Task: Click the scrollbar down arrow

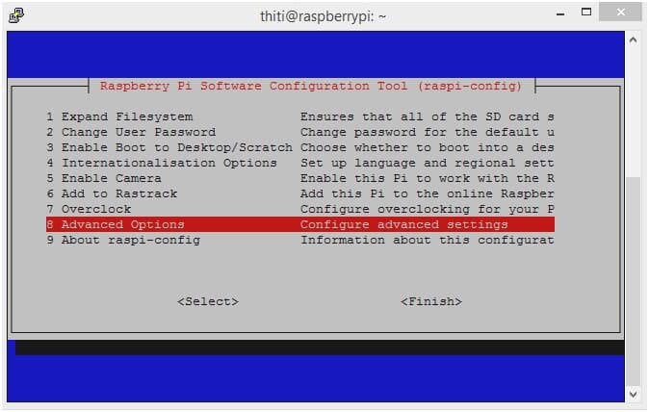Action: tap(633, 395)
